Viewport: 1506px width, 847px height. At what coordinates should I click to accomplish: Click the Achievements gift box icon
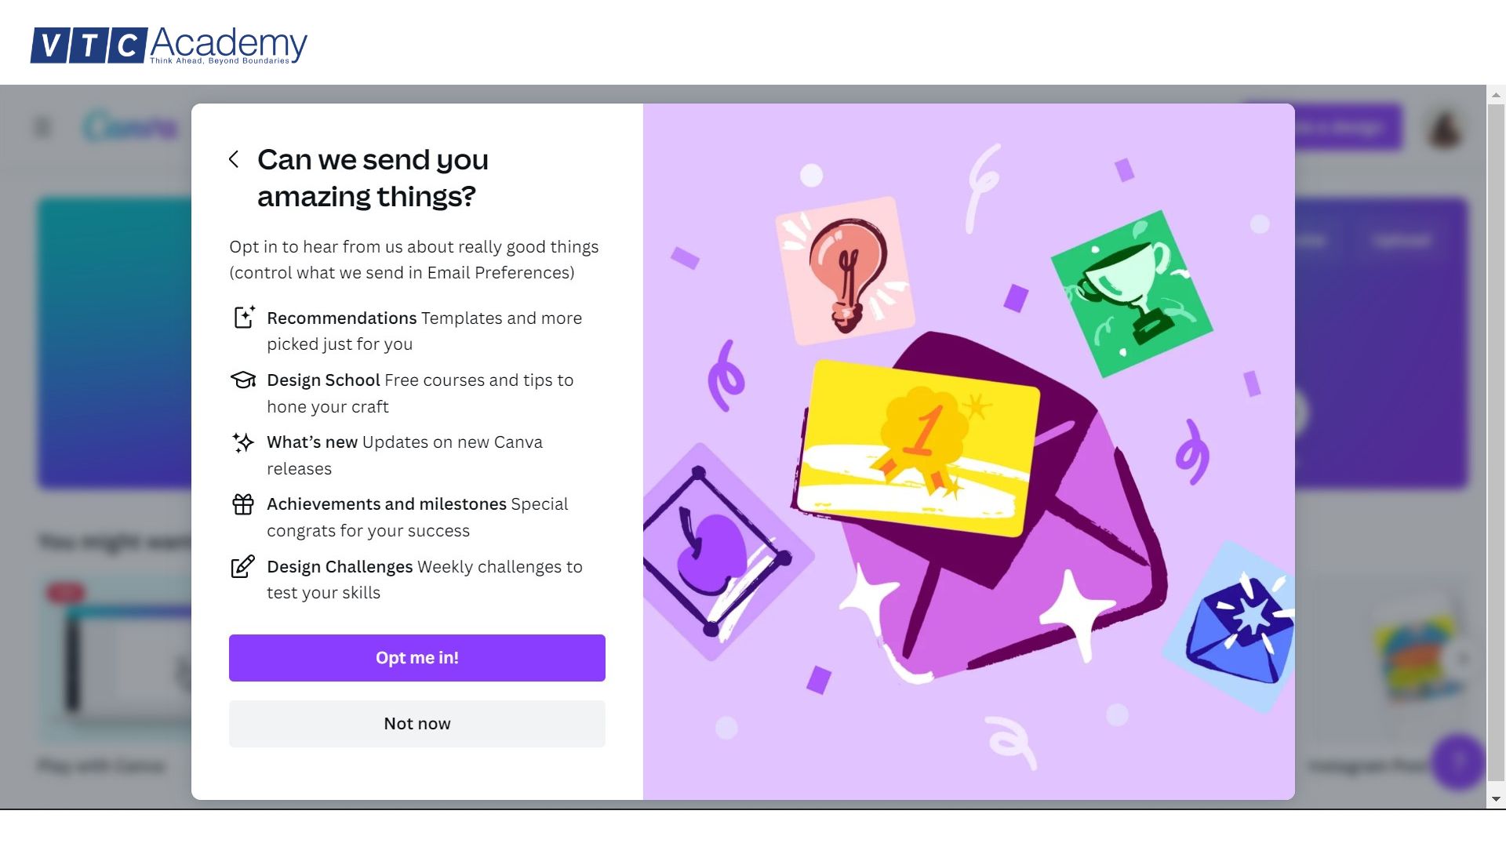pos(243,504)
